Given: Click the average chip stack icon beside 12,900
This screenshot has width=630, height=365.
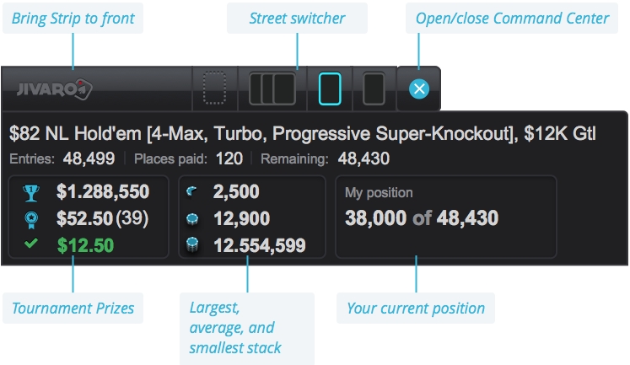Looking at the screenshot, I should coord(192,219).
